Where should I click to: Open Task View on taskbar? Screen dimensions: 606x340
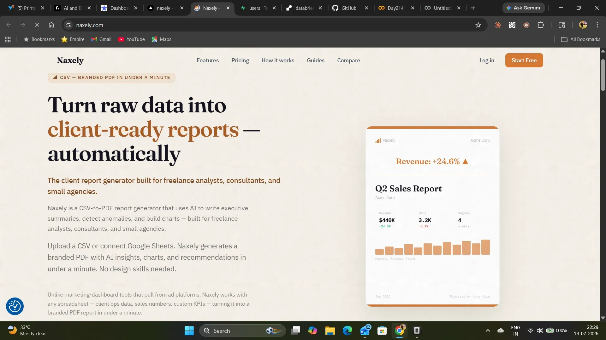coord(296,331)
